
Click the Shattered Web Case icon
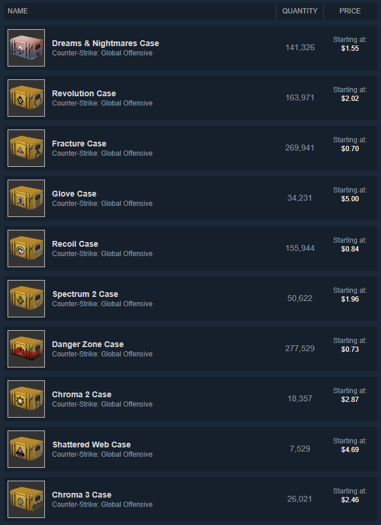26,449
